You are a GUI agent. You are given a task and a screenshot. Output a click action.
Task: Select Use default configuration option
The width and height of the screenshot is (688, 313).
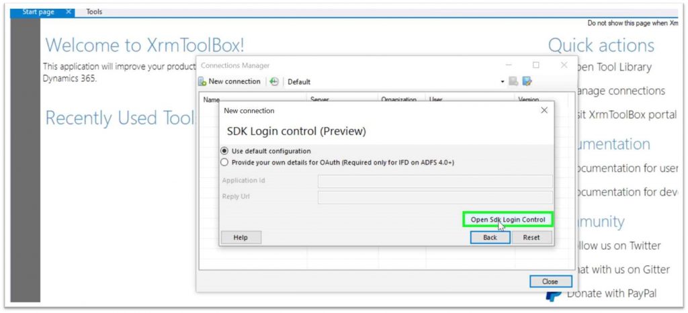click(224, 151)
